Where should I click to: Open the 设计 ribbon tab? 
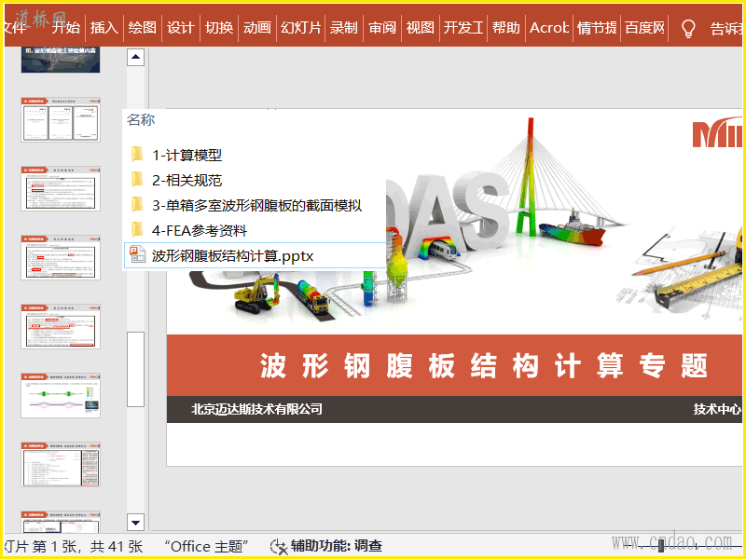point(180,28)
